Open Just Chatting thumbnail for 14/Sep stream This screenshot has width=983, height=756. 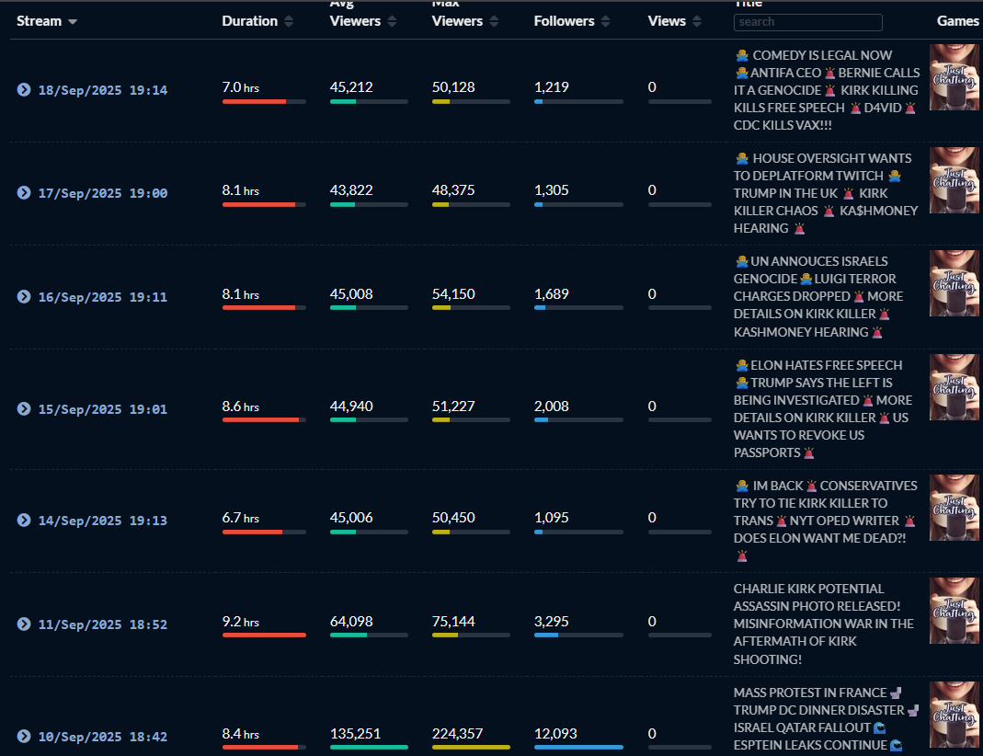(x=955, y=508)
